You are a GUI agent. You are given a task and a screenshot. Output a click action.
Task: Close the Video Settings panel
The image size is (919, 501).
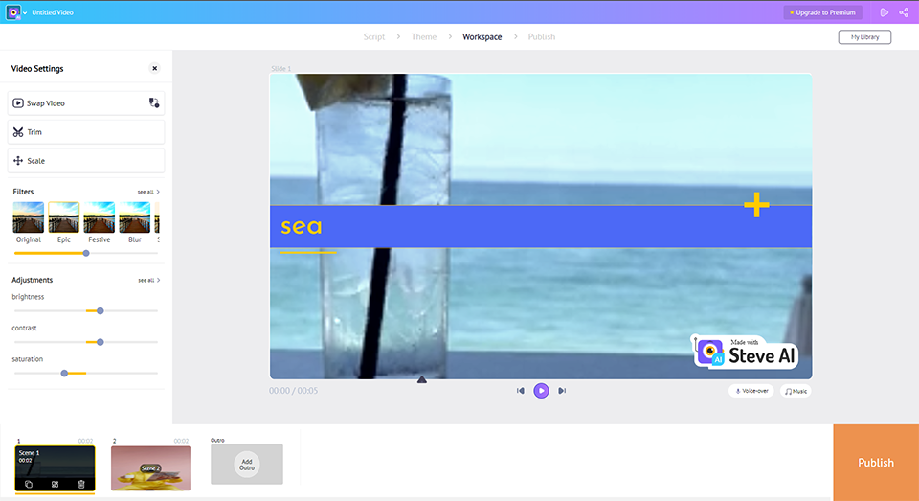coord(155,69)
